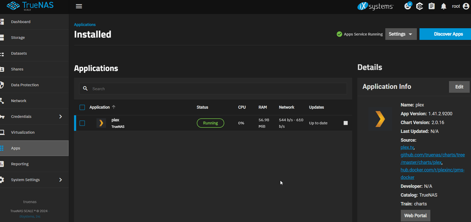
Task: Open the alerts bell icon
Action: (x=444, y=6)
